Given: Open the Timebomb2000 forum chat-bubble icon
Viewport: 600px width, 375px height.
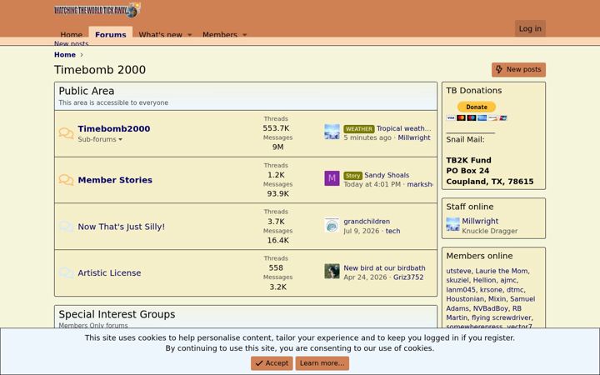Looking at the screenshot, I should [x=66, y=133].
